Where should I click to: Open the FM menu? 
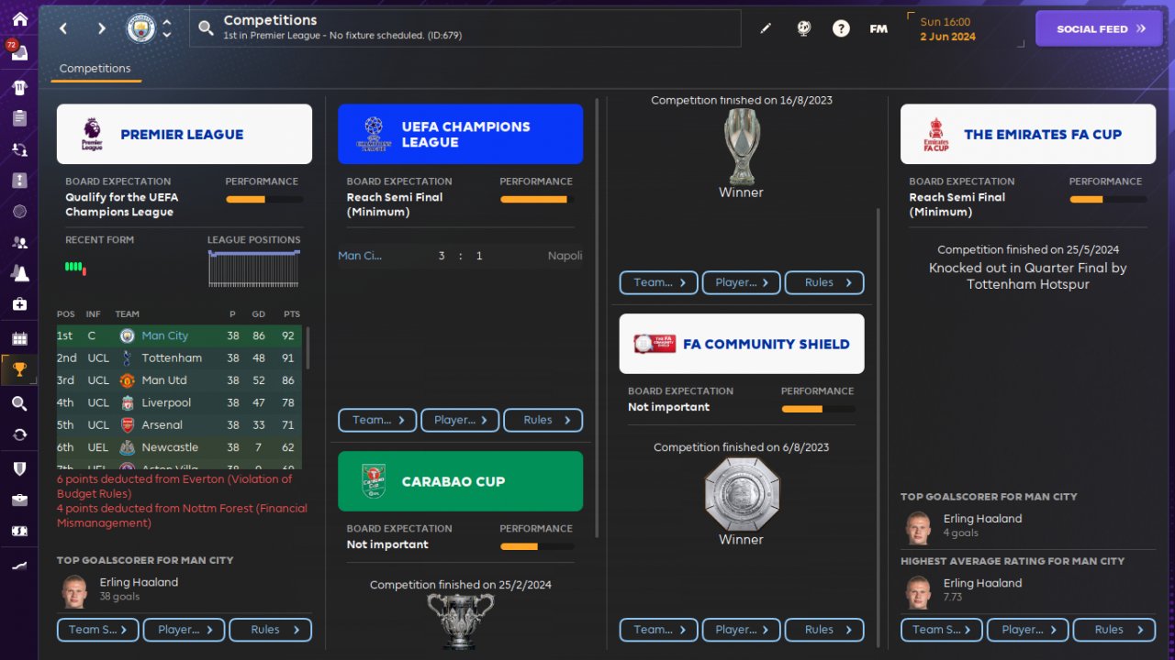coord(878,28)
